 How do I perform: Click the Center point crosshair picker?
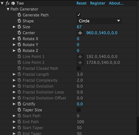80,33
